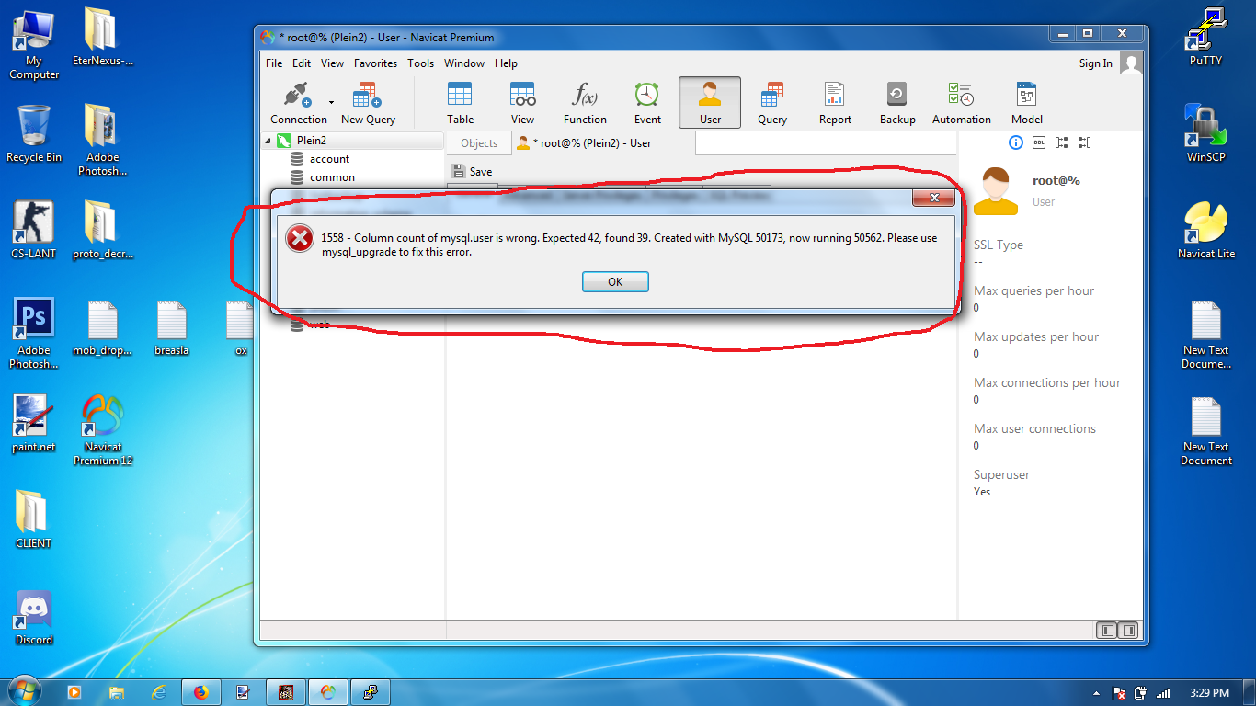This screenshot has width=1256, height=706.
Task: Click OK in the error dialog
Action: [615, 282]
